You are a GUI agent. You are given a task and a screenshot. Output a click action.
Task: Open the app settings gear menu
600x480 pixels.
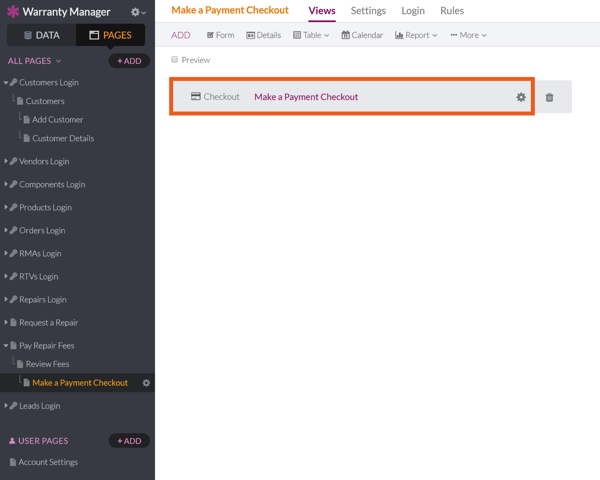point(138,12)
